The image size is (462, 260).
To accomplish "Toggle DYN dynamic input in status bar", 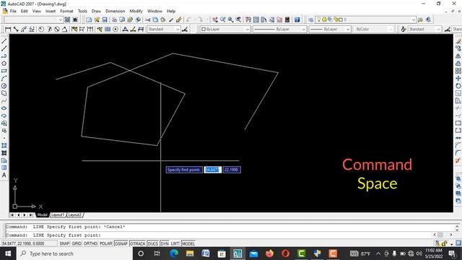I will click(x=165, y=243).
